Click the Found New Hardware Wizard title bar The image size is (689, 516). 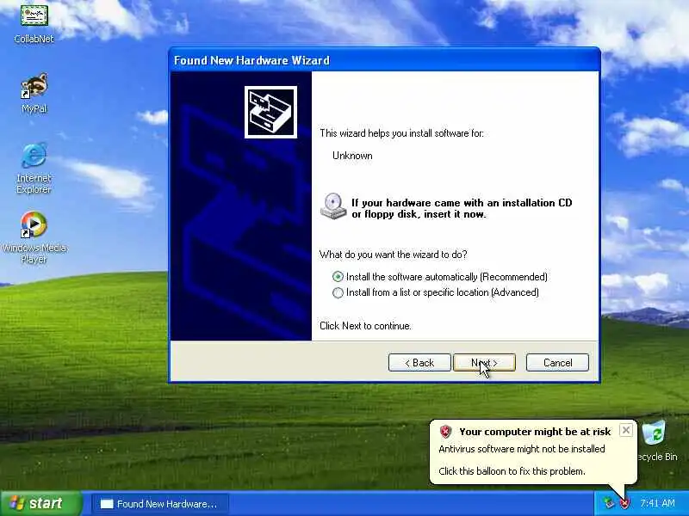(384, 60)
